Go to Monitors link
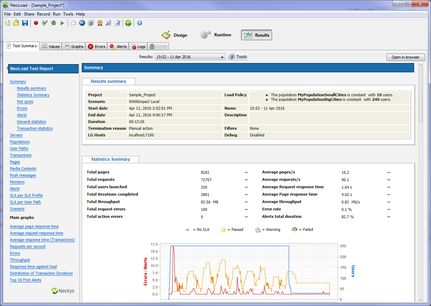Screen dimensions: 431x306 coord(17,182)
